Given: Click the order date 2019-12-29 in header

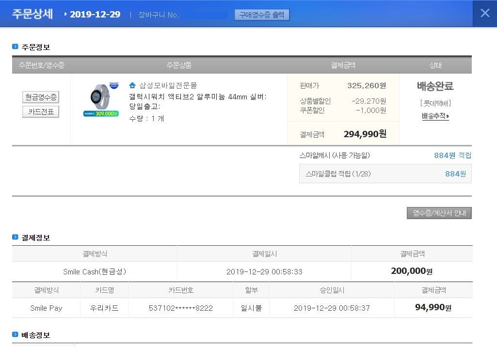Looking at the screenshot, I should [95, 15].
